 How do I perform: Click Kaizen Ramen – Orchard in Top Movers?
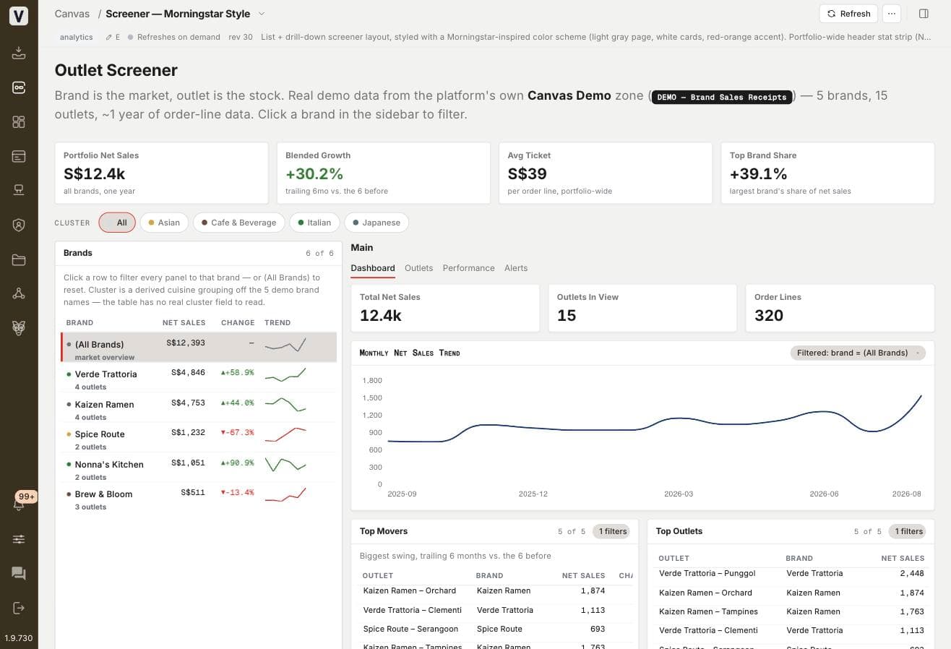point(409,590)
